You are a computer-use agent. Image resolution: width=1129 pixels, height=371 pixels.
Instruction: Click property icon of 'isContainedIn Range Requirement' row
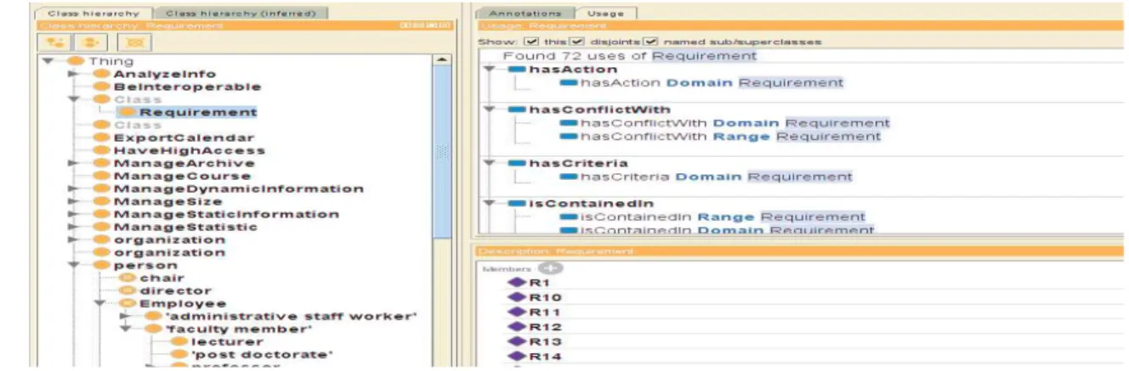pos(568,216)
